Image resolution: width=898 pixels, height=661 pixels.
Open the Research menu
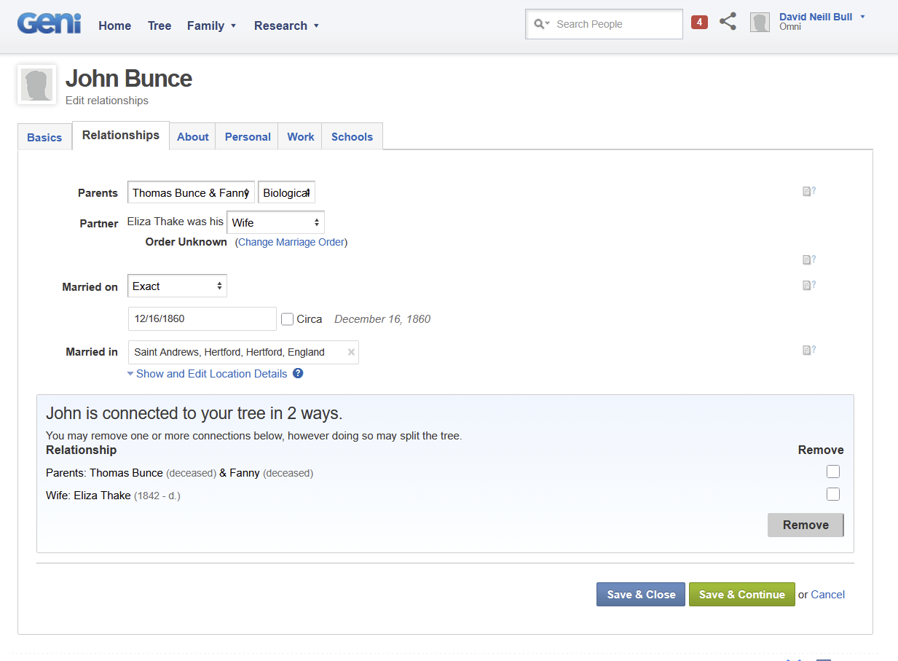286,26
